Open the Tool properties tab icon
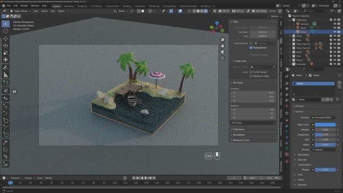 tap(287, 76)
